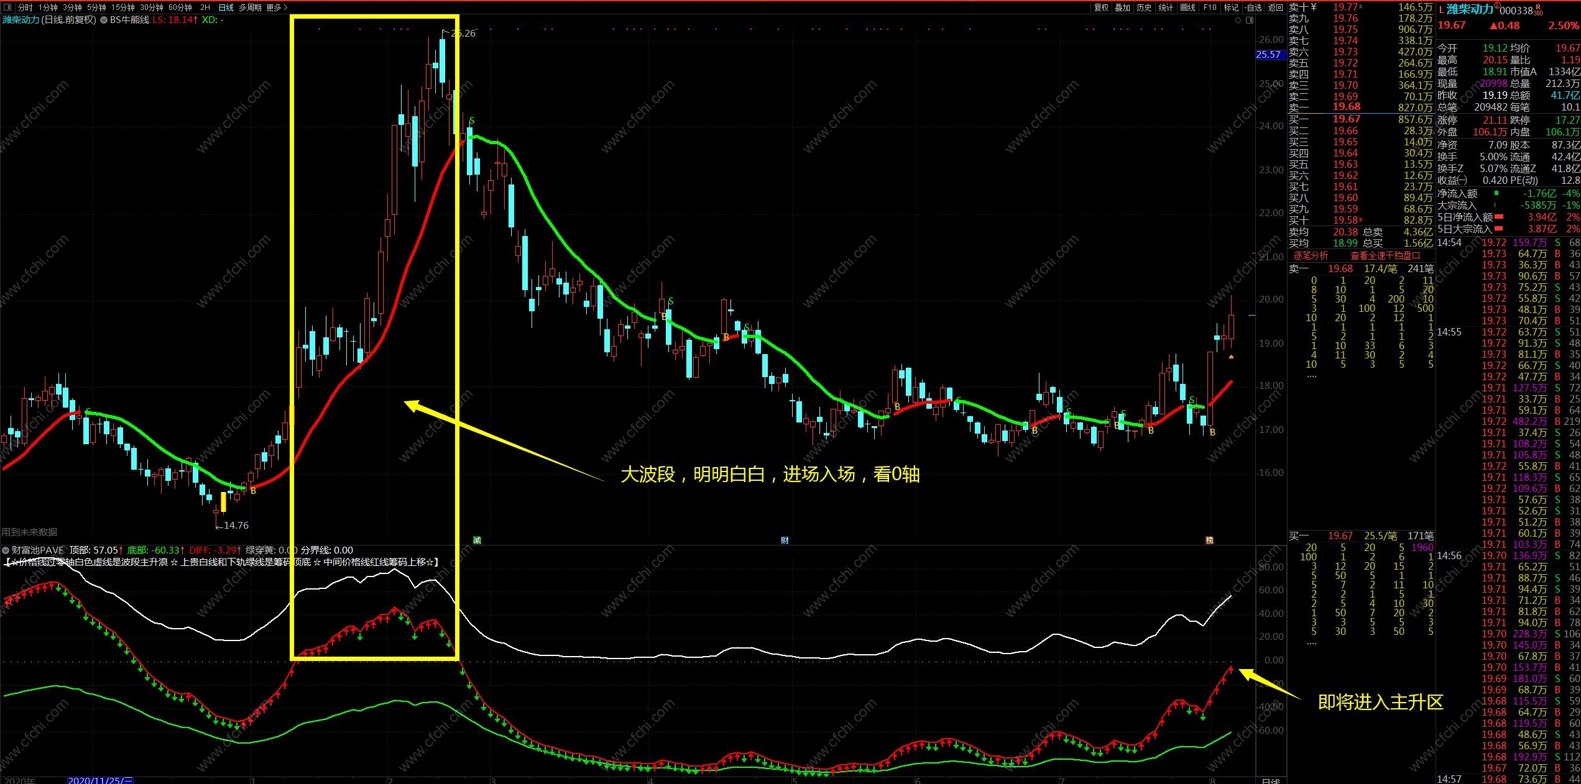Click the 复权 toolbar button

(x=1101, y=7)
